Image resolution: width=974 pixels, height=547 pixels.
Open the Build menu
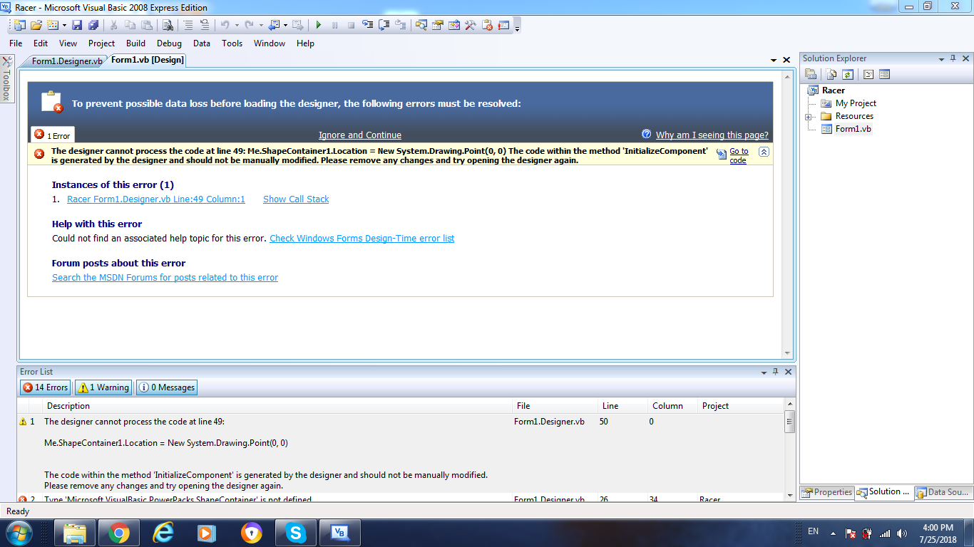135,43
